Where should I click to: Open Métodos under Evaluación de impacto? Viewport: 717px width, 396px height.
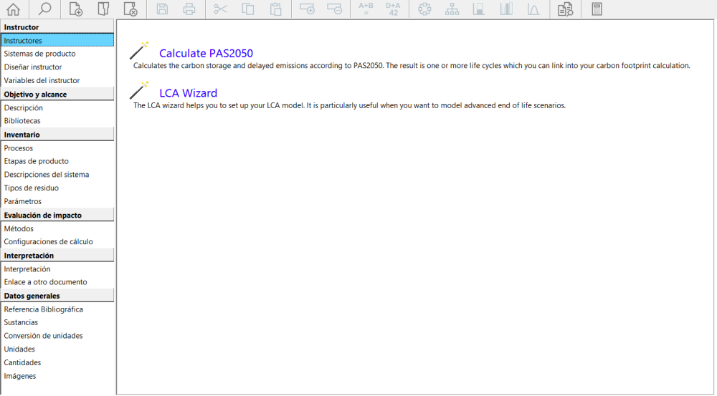pyautogui.click(x=57, y=228)
